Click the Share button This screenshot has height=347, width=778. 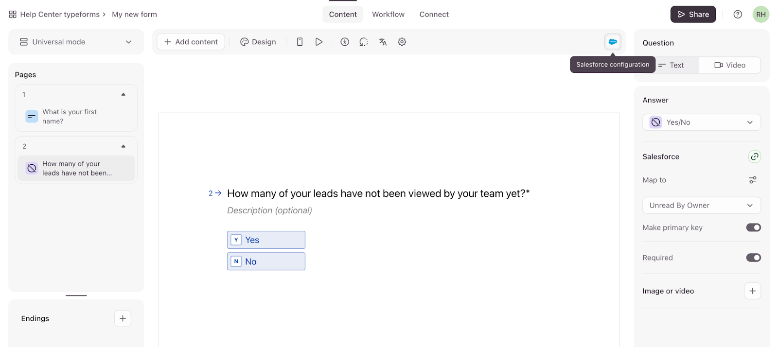693,15
